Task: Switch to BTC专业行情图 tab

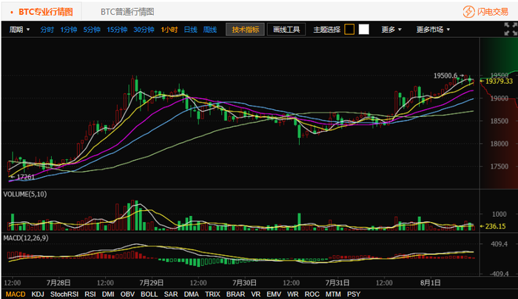Action: pos(41,12)
